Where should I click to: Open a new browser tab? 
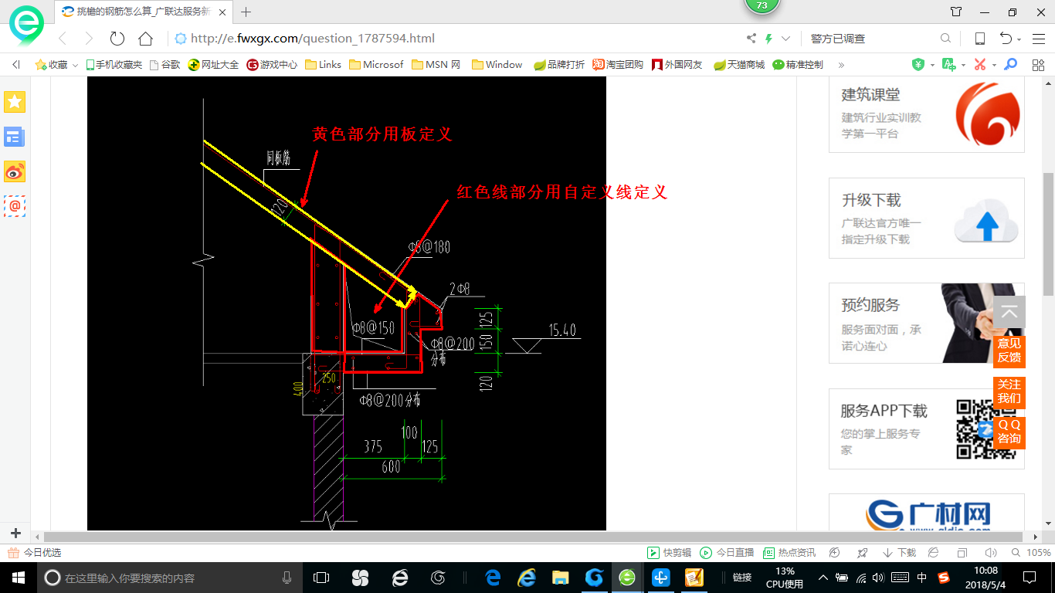(x=246, y=12)
